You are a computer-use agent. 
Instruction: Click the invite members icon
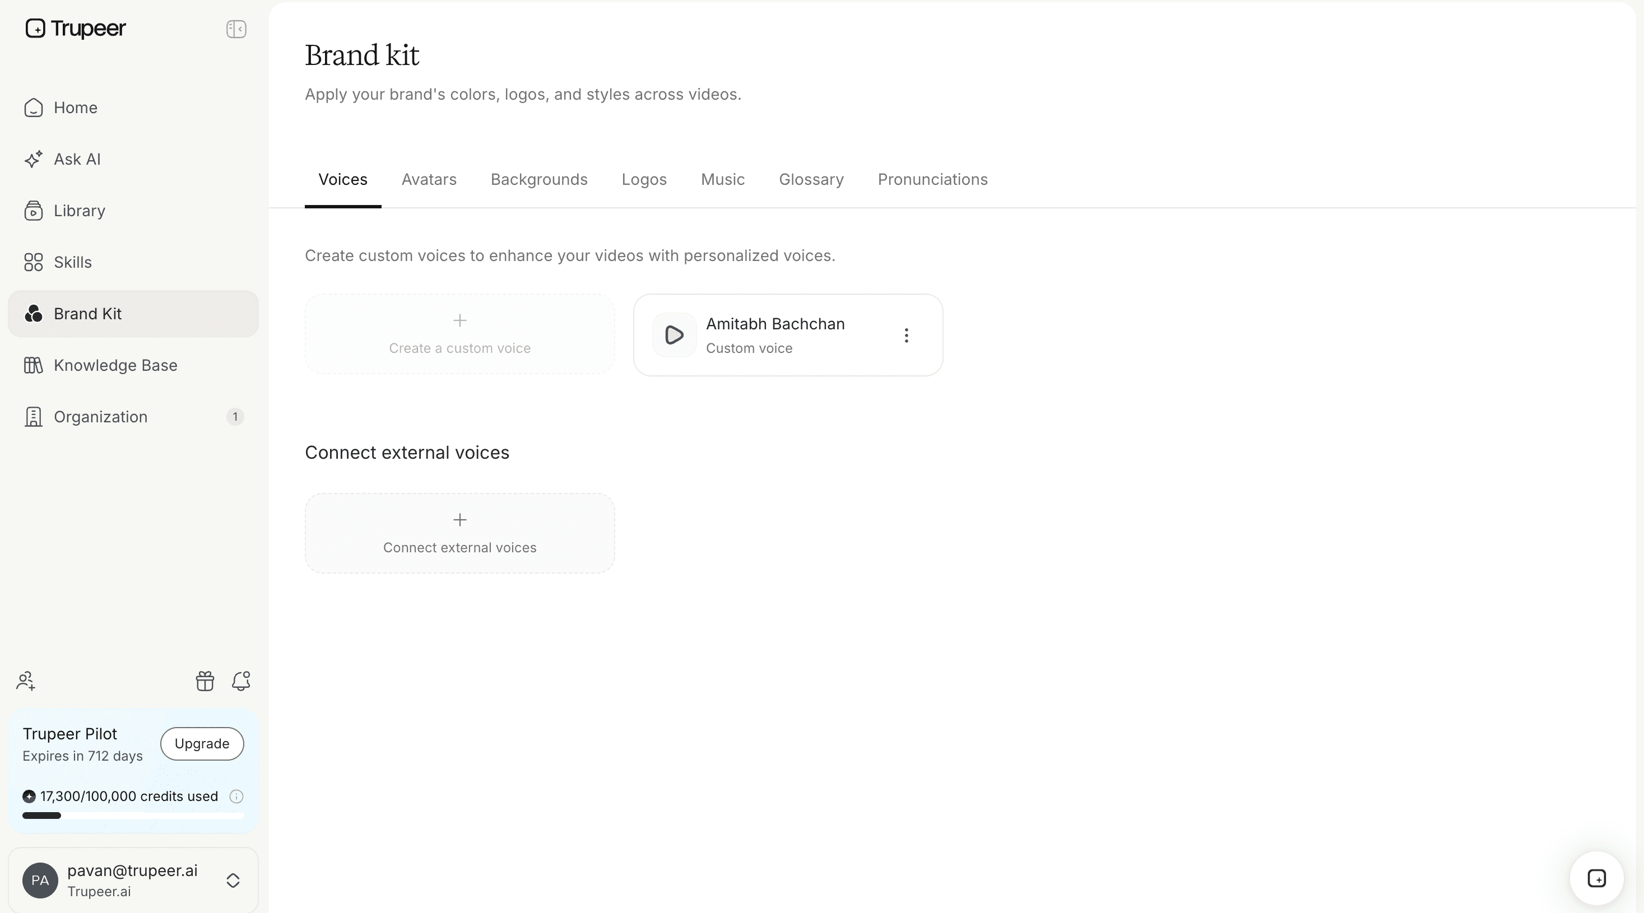tap(26, 682)
